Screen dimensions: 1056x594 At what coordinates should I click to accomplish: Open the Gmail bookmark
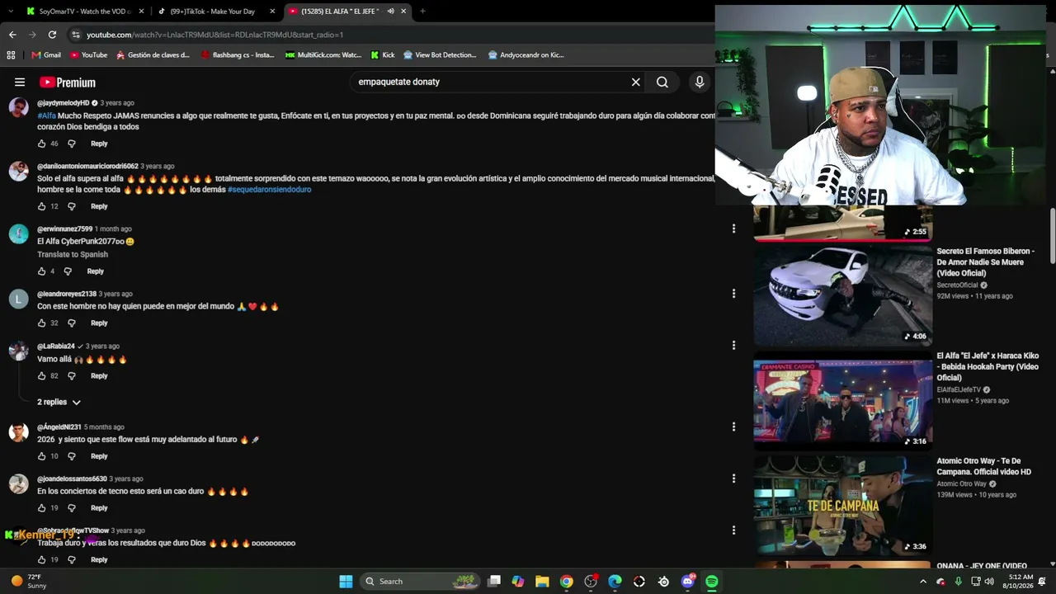(46, 55)
